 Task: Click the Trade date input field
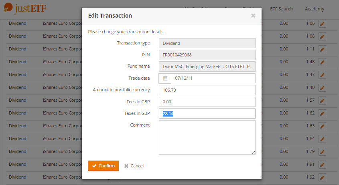point(213,78)
